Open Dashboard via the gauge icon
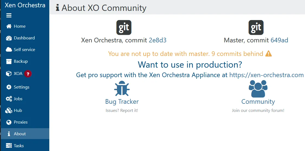The height and width of the screenshot is (151, 305). point(9,38)
